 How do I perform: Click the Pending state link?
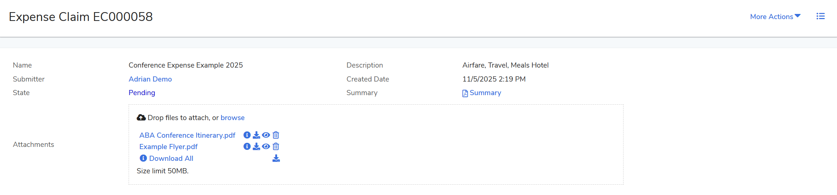142,93
